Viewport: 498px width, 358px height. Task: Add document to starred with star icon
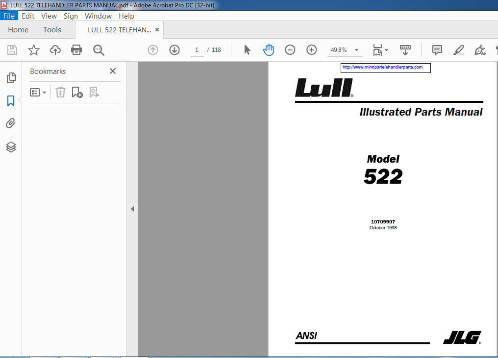[x=34, y=50]
